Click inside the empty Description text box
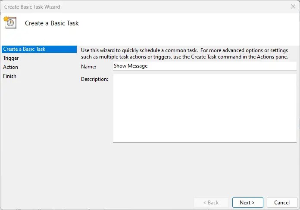This screenshot has height=210, width=300. (204, 108)
